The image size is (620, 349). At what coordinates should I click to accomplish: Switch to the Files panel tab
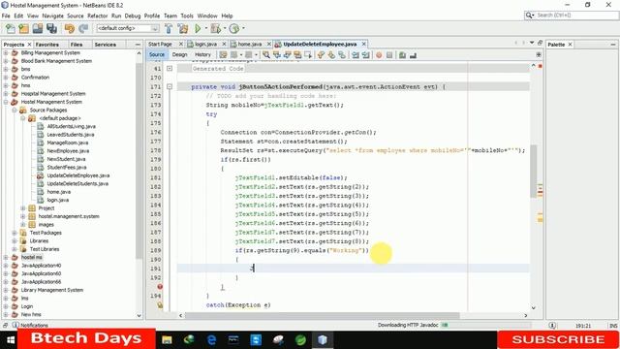77,45
